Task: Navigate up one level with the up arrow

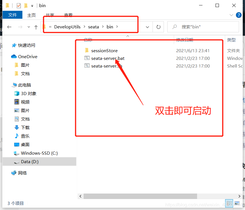Action: (35, 27)
